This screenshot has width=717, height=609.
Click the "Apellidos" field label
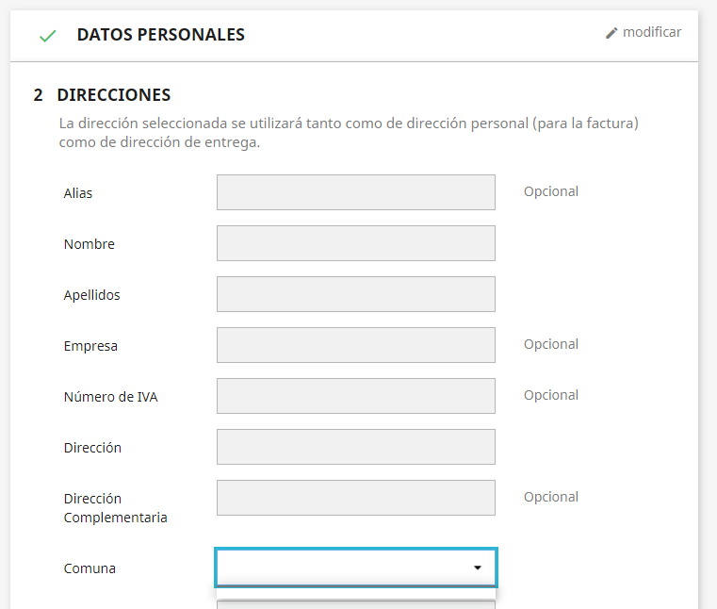pos(92,295)
